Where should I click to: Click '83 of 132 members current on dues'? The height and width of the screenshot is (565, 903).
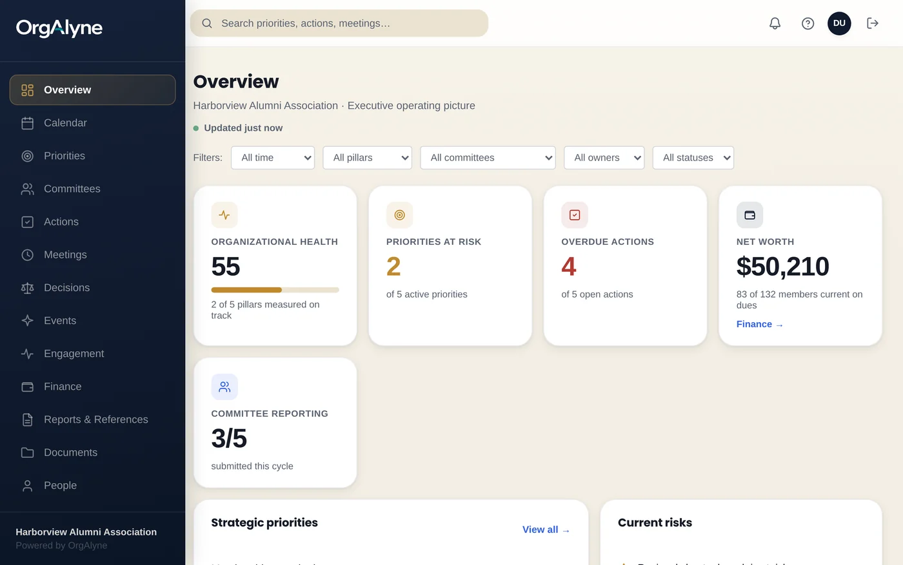pos(800,300)
